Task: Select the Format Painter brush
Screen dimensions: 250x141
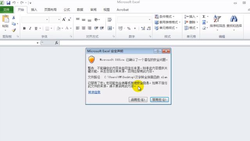Action: coord(14,30)
